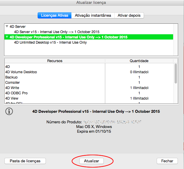184x169 pixels.
Task: Click the resources table scrollbar thumb
Action: [x=176, y=74]
